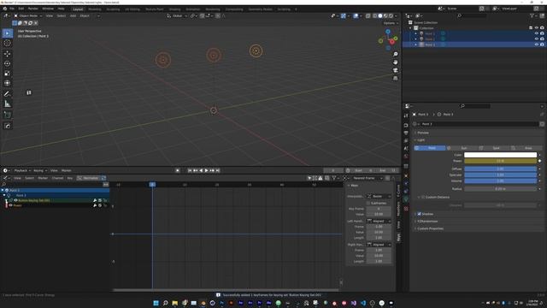Image resolution: width=547 pixels, height=308 pixels.
Task: Open the Keying dropdown in timeline
Action: 39,170
